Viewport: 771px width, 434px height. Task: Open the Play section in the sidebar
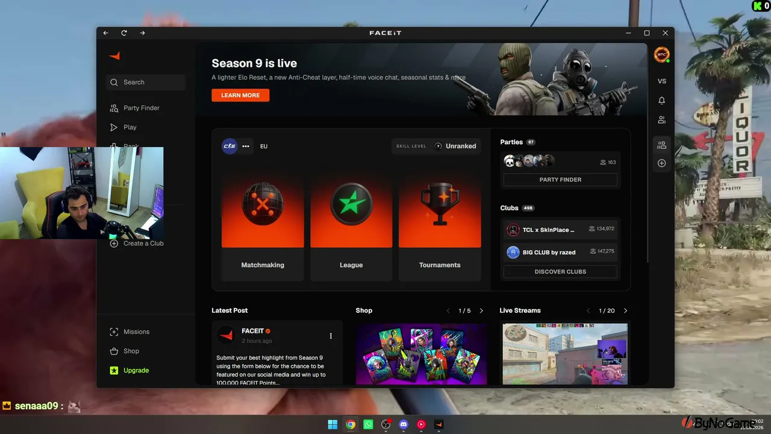pos(146,127)
